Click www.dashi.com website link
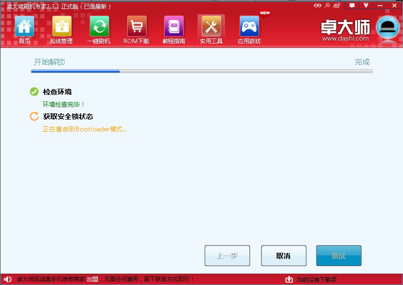 [345, 38]
